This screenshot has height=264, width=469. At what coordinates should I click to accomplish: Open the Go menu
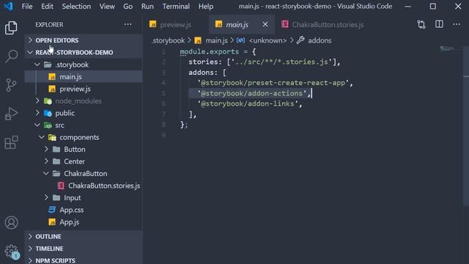point(128,7)
